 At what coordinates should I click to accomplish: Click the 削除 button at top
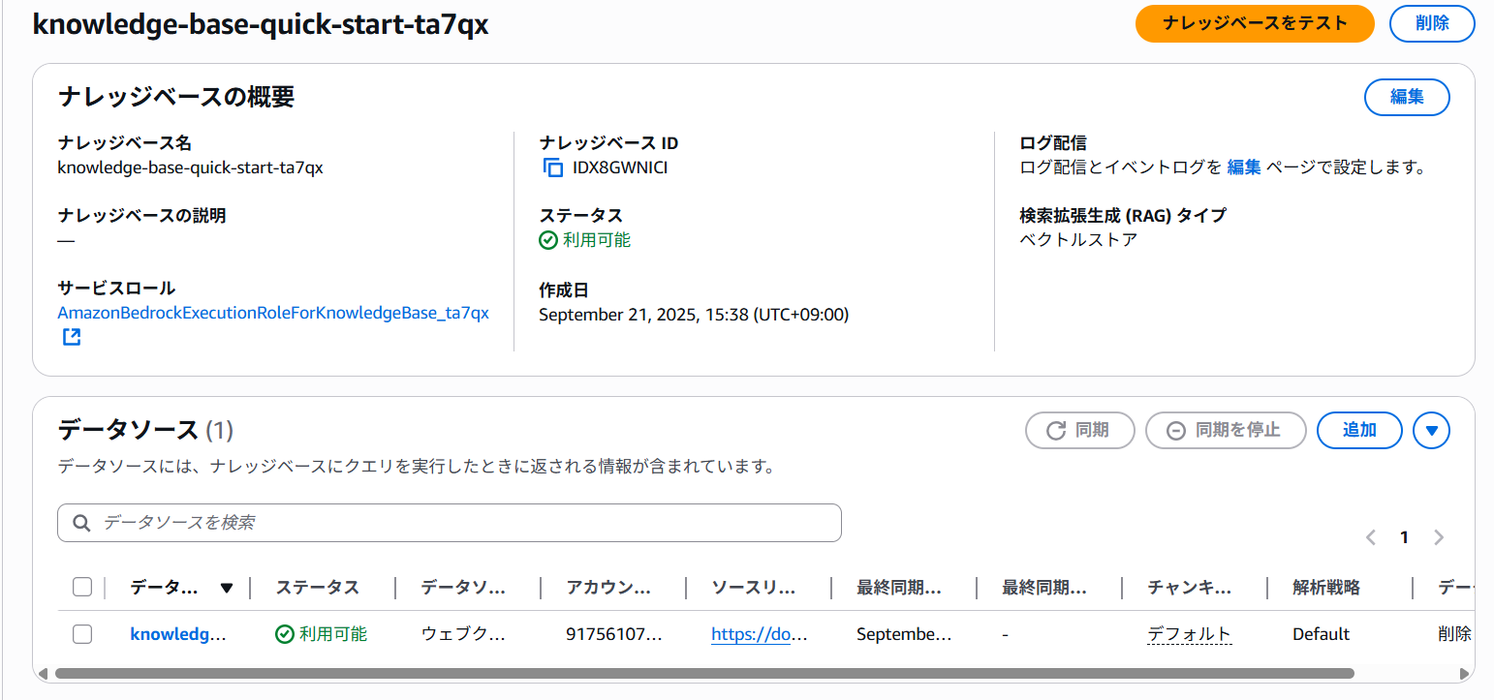coord(1432,23)
